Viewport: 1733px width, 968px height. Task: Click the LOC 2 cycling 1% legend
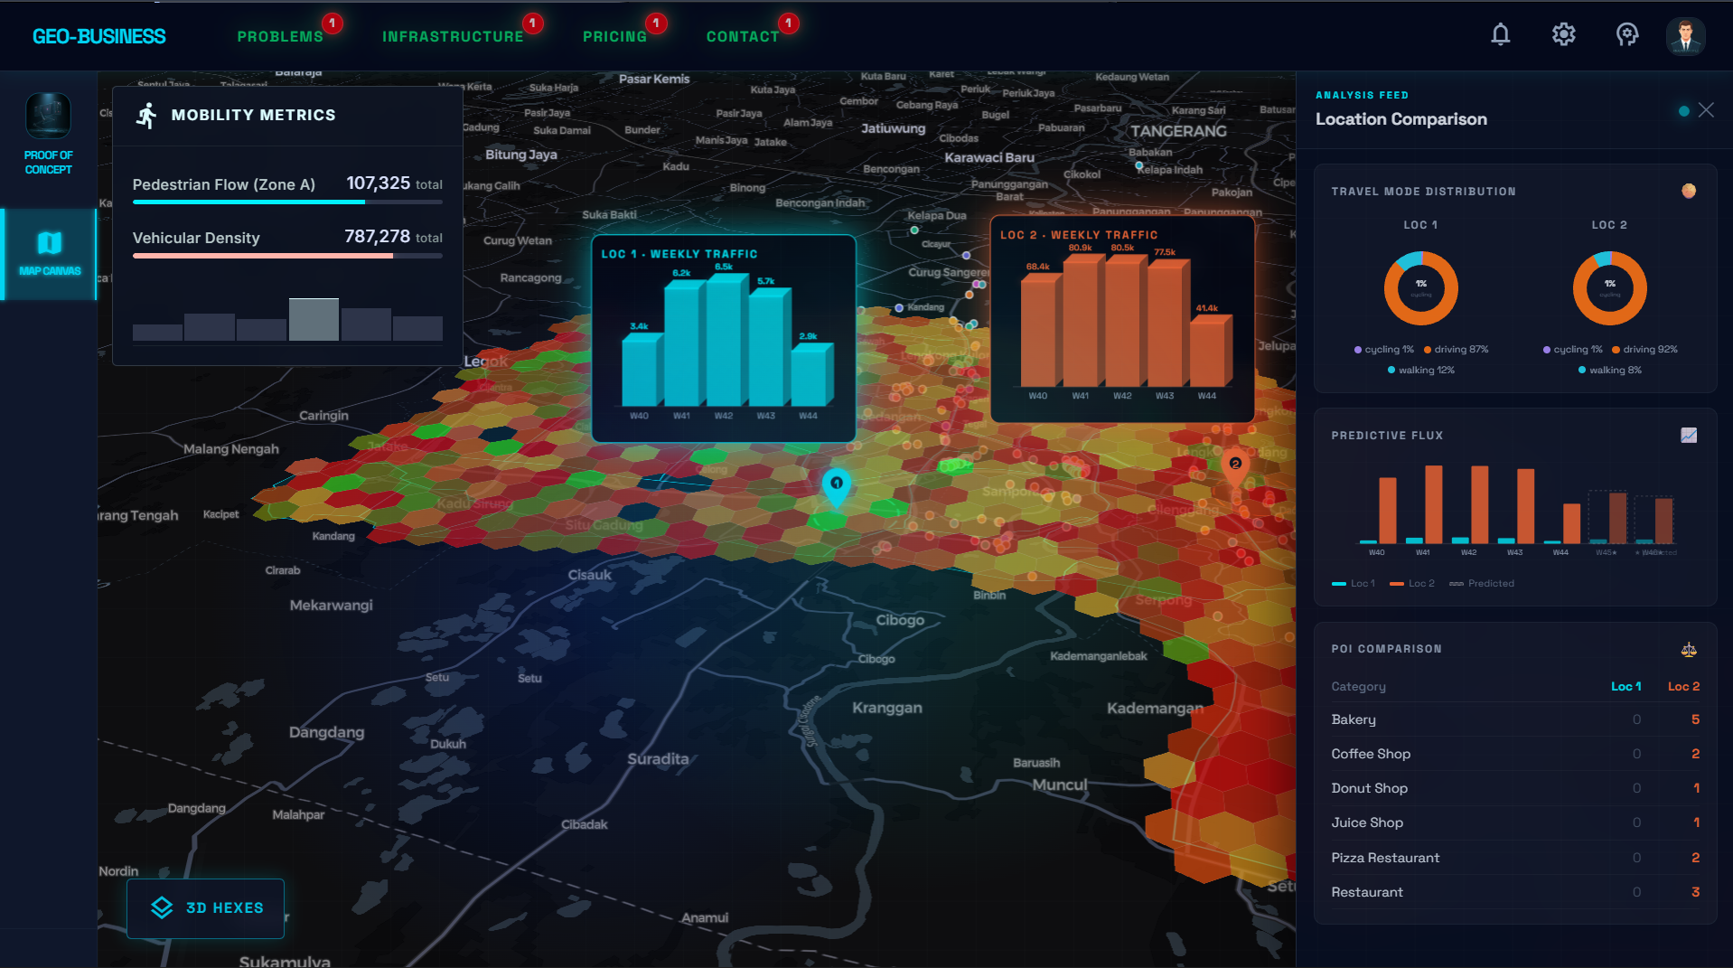1573,350
